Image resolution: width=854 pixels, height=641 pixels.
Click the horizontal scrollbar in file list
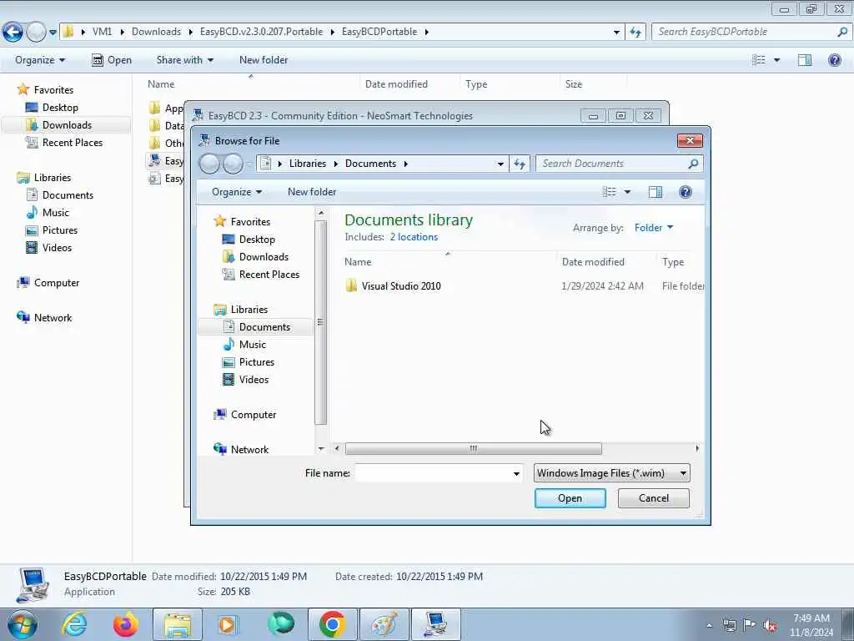click(x=474, y=448)
